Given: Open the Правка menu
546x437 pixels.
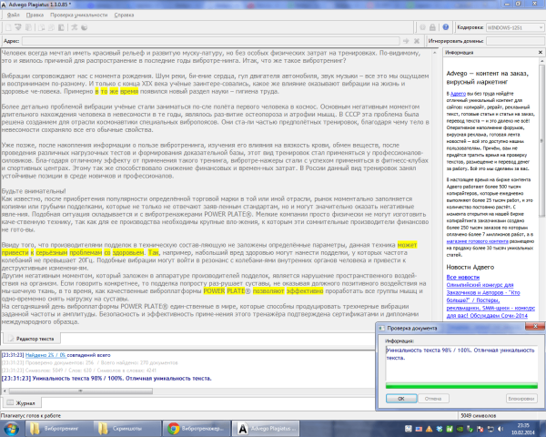Looking at the screenshot, I should coord(35,15).
